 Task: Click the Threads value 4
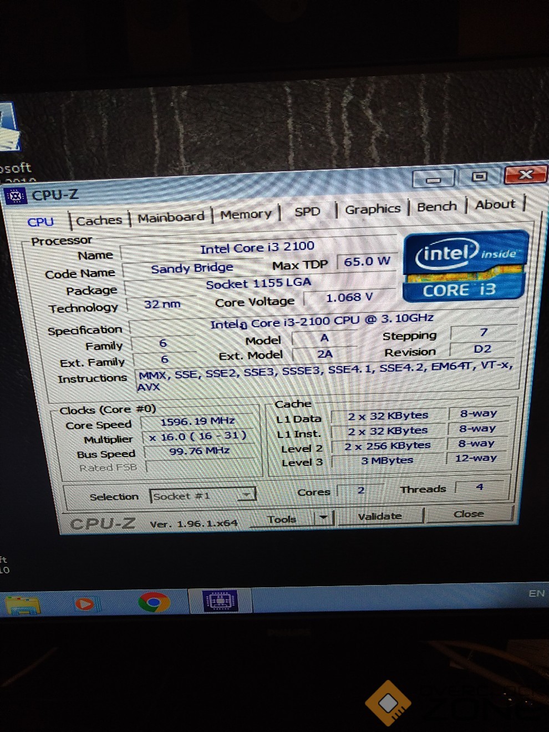pyautogui.click(x=480, y=487)
